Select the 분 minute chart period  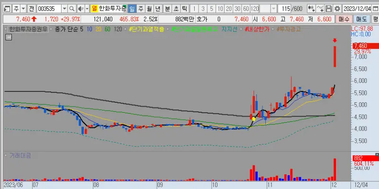(167, 9)
